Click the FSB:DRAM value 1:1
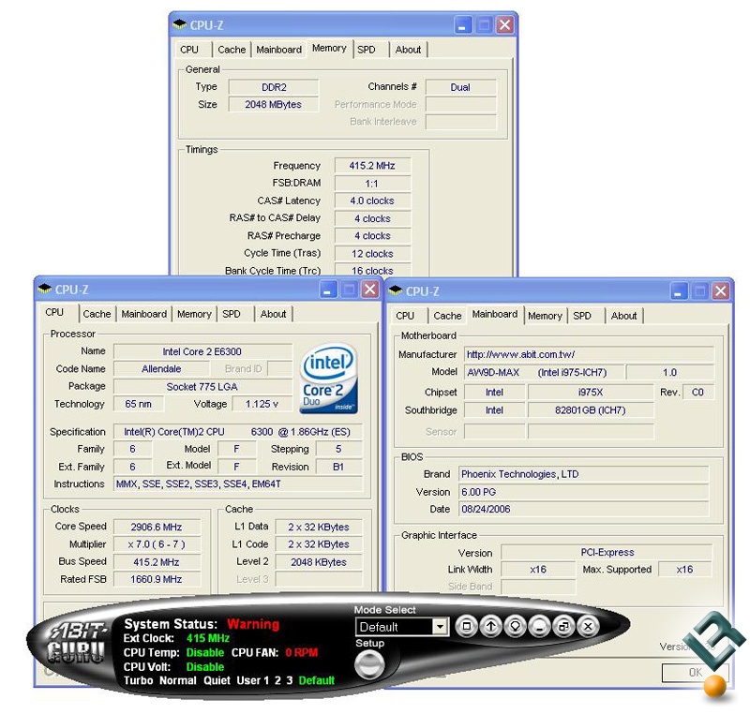 372,184
